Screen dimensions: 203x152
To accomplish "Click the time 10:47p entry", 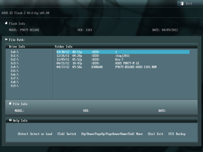I will [x=77, y=63].
